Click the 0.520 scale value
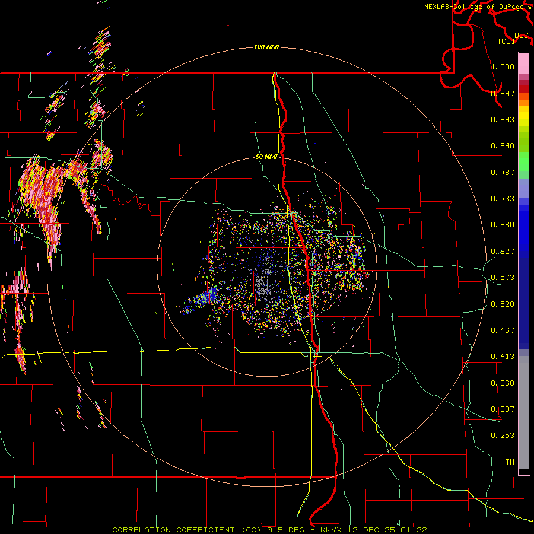 coord(503,304)
